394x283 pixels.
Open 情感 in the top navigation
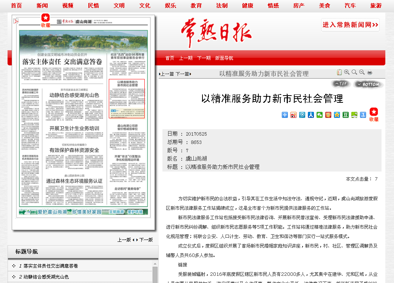[x=273, y=6]
